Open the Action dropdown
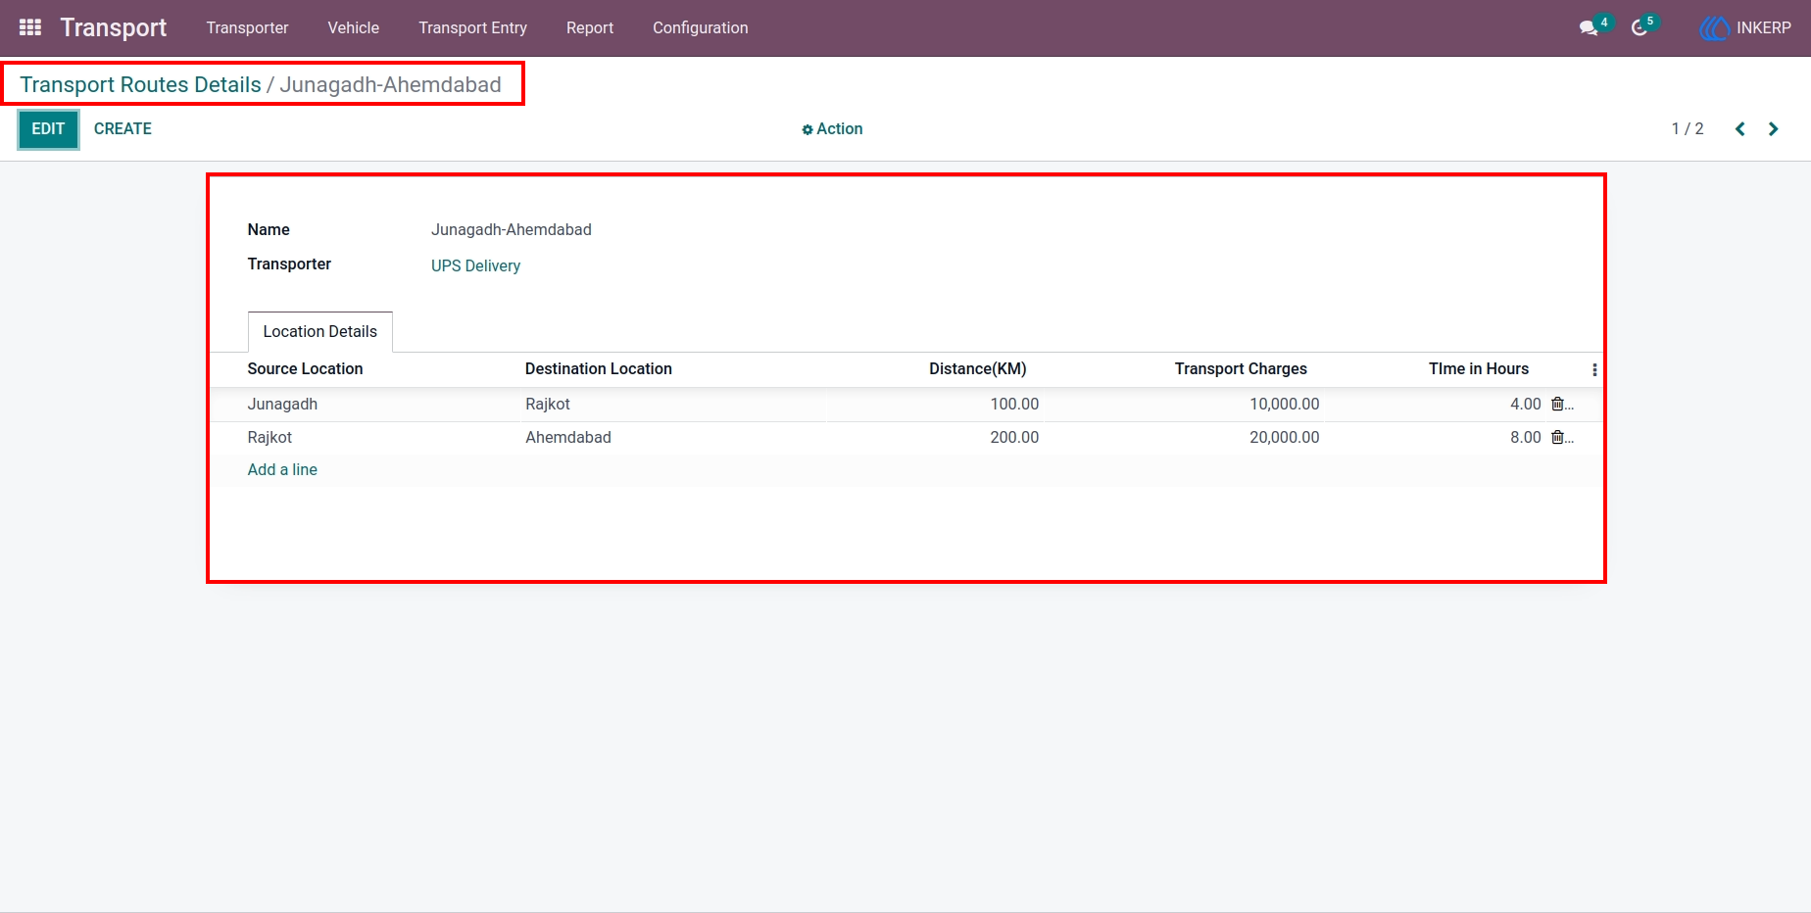This screenshot has width=1811, height=913. tap(832, 129)
